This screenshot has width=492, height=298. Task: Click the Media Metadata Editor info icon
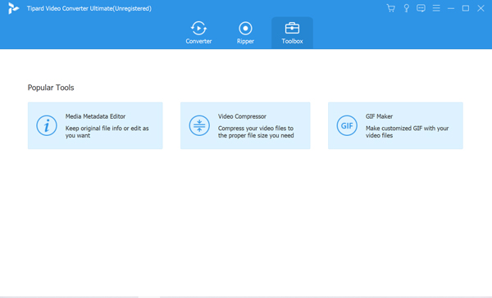click(47, 125)
